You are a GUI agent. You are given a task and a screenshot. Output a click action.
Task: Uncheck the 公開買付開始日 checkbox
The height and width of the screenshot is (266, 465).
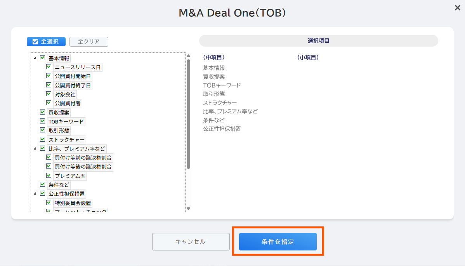pyautogui.click(x=49, y=76)
